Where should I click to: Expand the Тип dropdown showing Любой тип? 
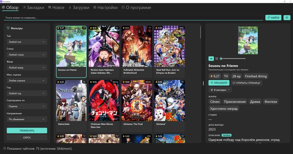point(27,42)
